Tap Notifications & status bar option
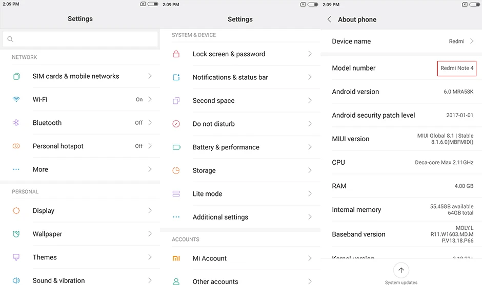This screenshot has height=285, width=482. 240,77
